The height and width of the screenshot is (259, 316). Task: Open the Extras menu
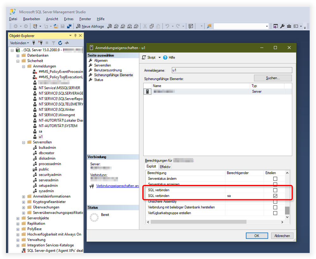pos(69,19)
